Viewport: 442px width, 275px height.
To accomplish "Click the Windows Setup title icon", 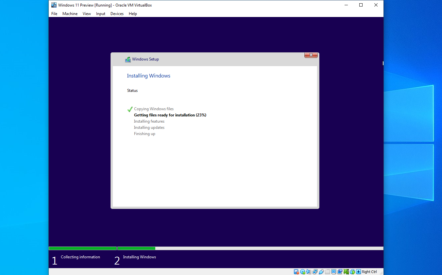I will (128, 60).
